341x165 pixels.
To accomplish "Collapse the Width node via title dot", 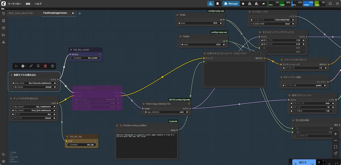I will [x=178, y=15].
